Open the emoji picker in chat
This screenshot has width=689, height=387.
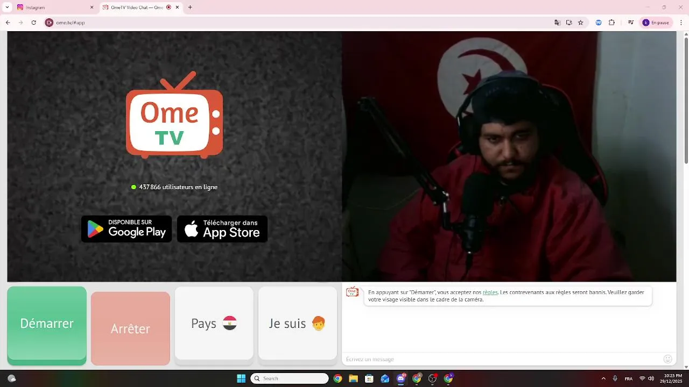click(x=668, y=359)
